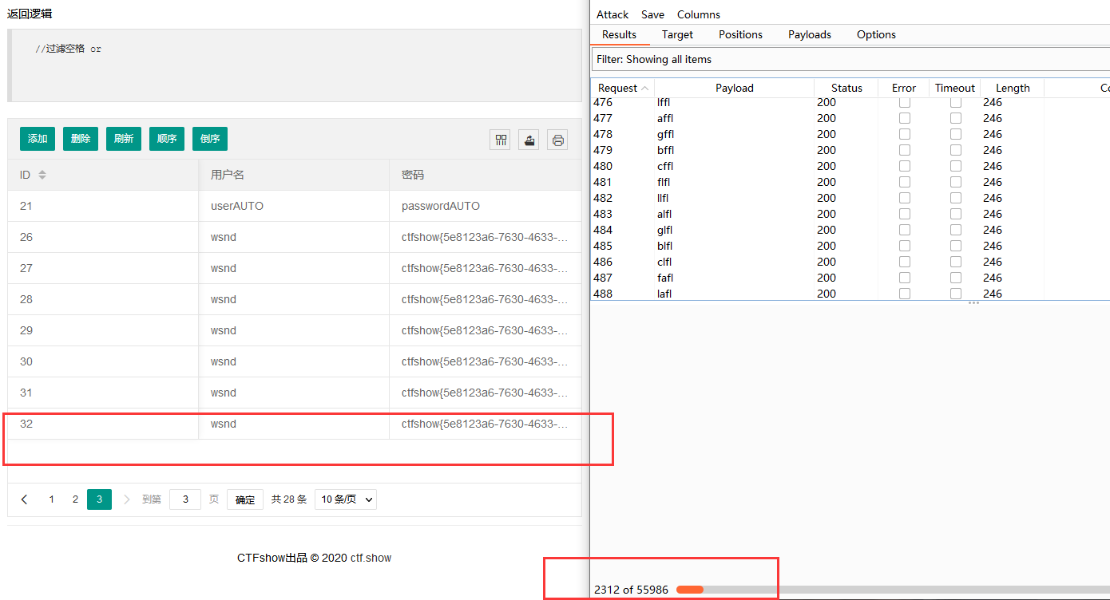Screen dimensions: 1110x600
Task: Select result row with payload cffl
Action: [x=850, y=166]
